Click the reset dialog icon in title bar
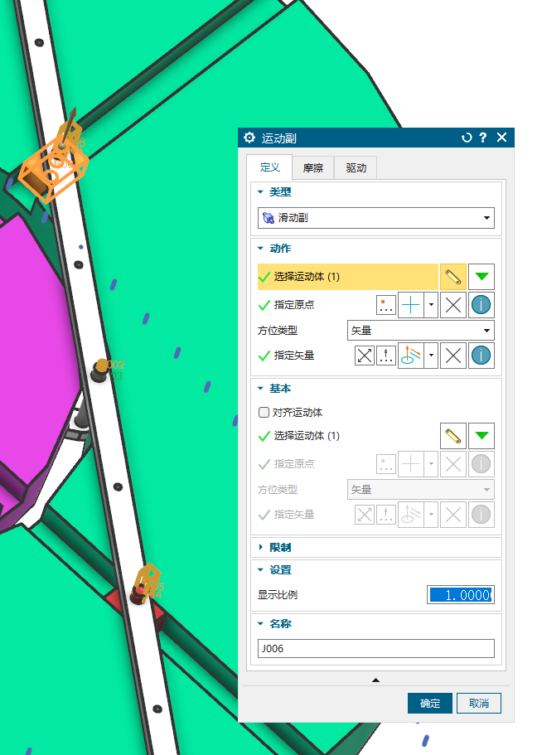The image size is (542, 755). [x=467, y=138]
